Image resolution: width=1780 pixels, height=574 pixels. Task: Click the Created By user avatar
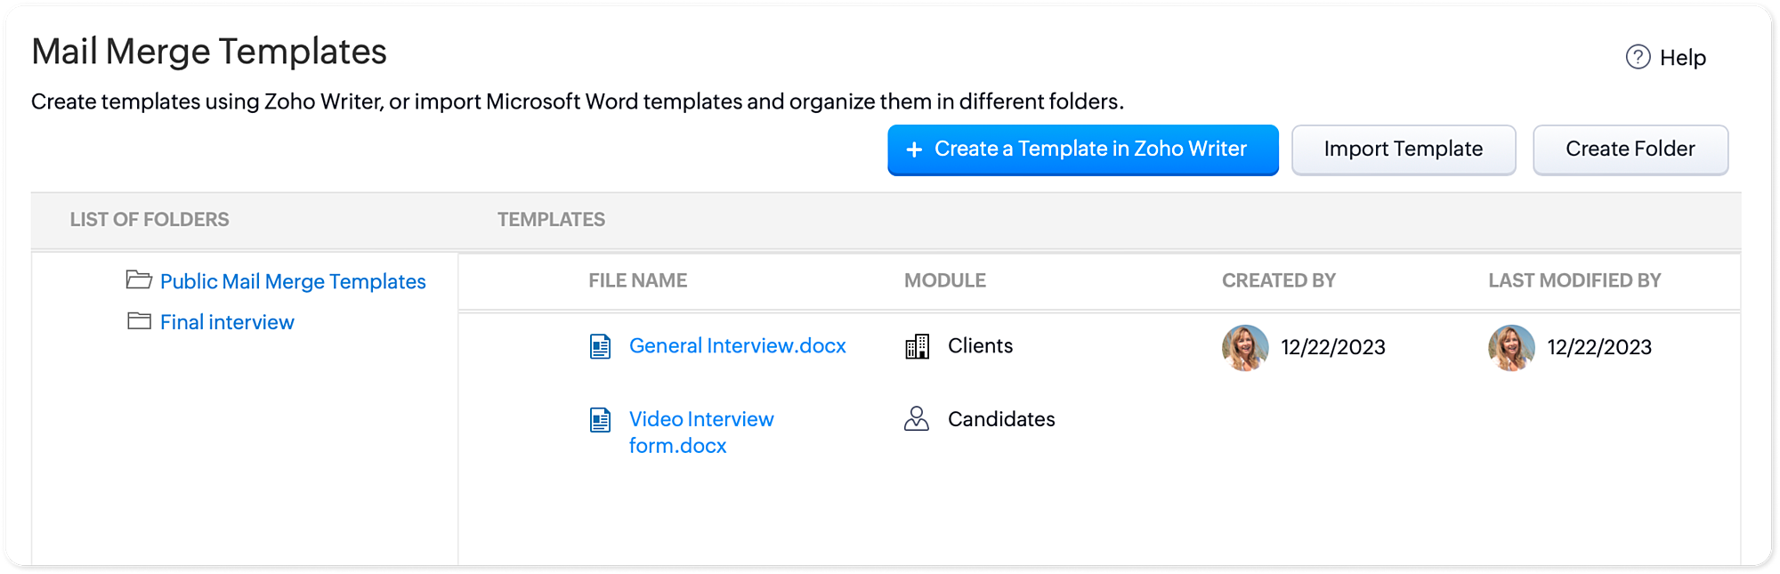click(1245, 347)
